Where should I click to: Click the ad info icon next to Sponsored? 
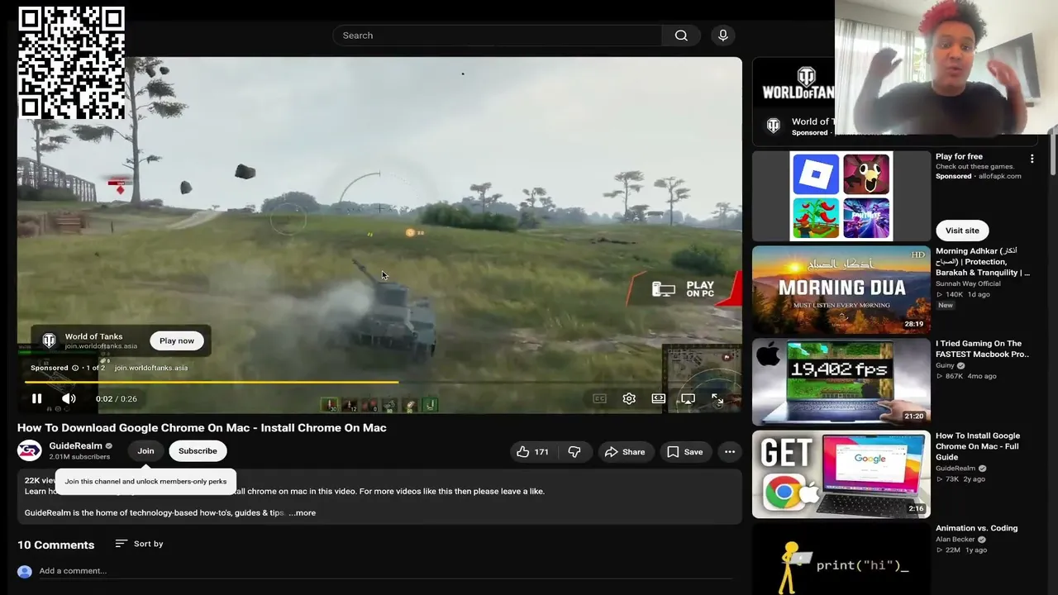pyautogui.click(x=75, y=368)
